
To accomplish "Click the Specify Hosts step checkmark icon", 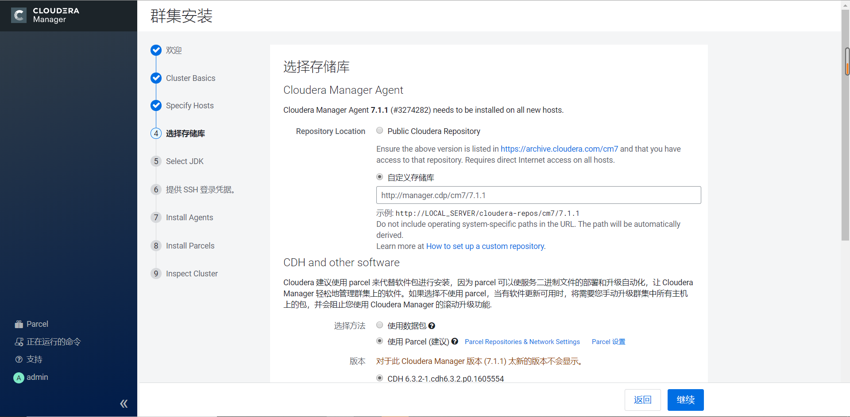I will click(156, 106).
